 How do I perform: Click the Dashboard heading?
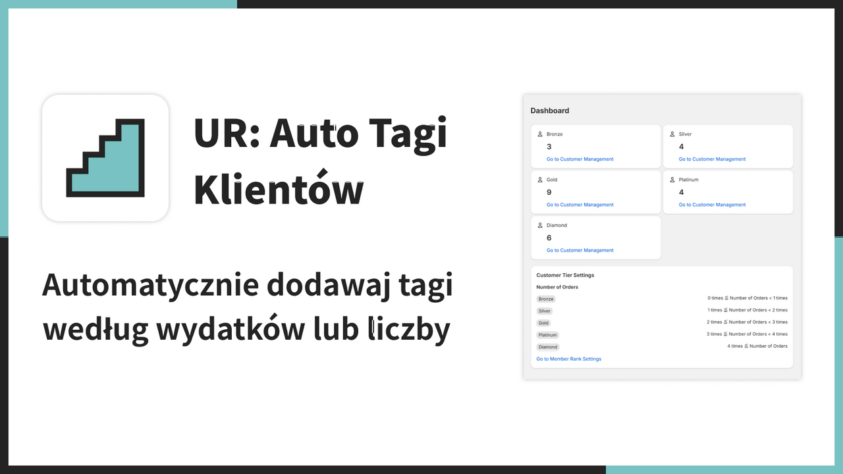[550, 111]
